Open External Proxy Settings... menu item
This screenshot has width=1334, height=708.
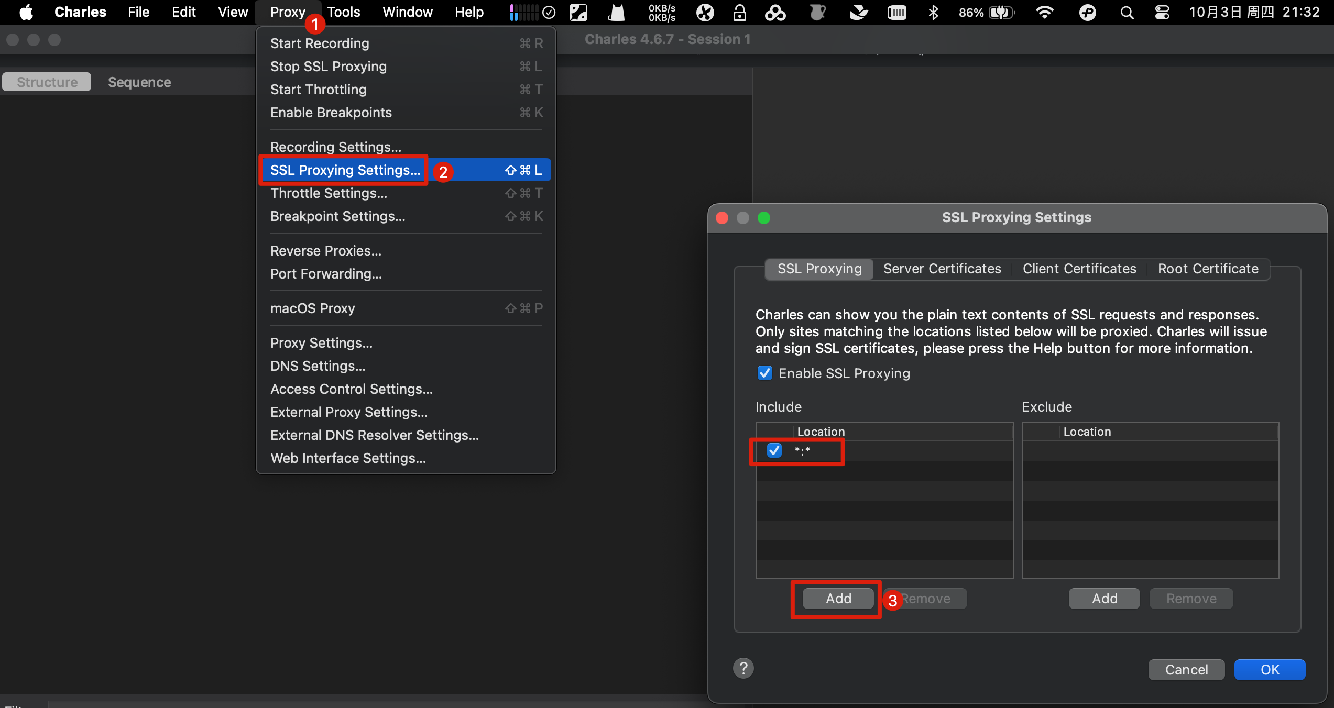406,412
